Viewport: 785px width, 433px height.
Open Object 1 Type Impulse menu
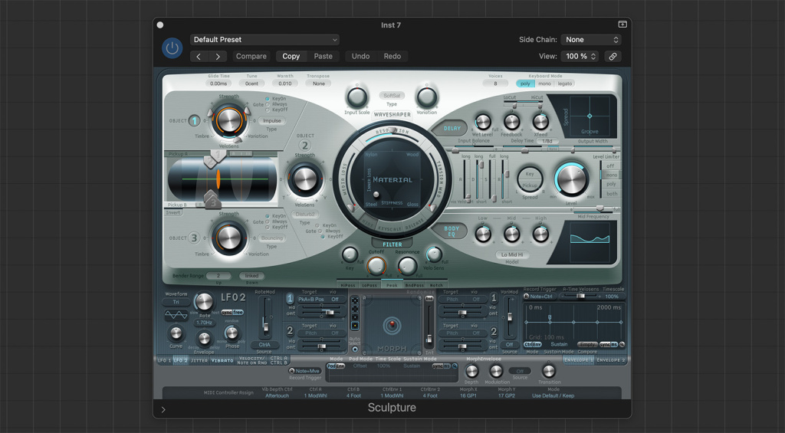(272, 120)
